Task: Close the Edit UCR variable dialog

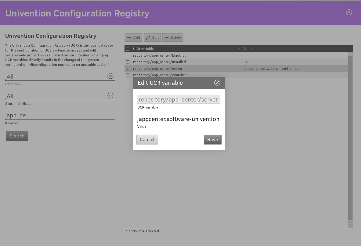Action: (217, 83)
